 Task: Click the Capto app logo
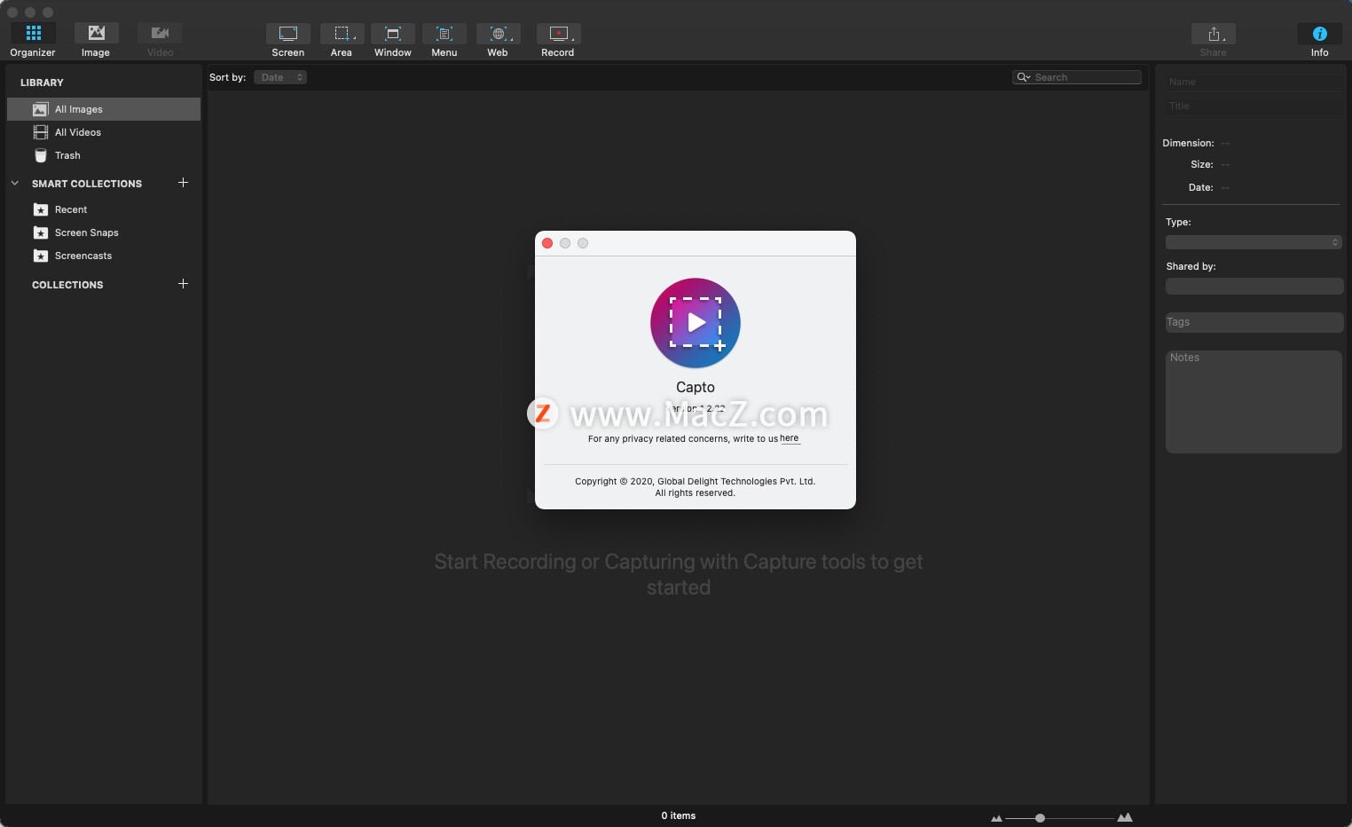pos(696,323)
